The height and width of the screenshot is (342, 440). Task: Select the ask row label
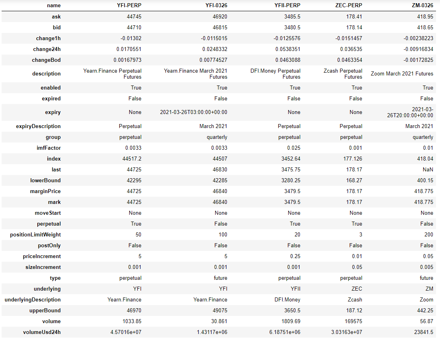(x=56, y=16)
